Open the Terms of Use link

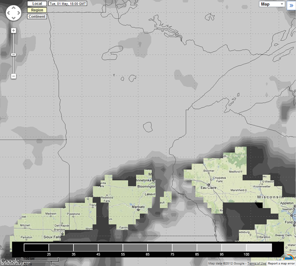coord(256,263)
